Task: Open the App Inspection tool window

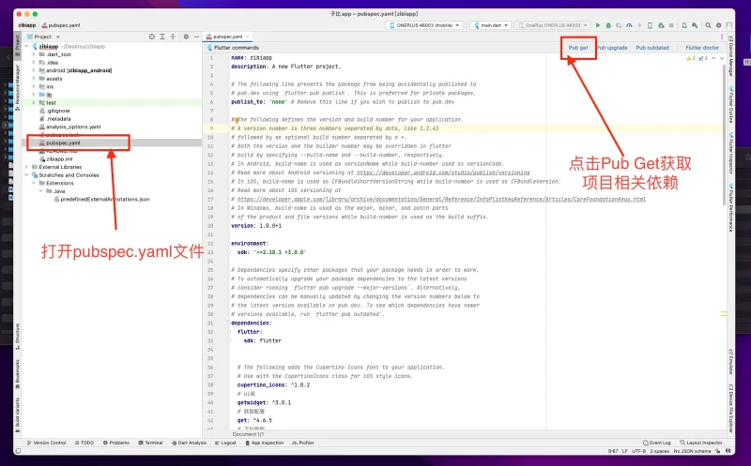Action: pos(265,443)
